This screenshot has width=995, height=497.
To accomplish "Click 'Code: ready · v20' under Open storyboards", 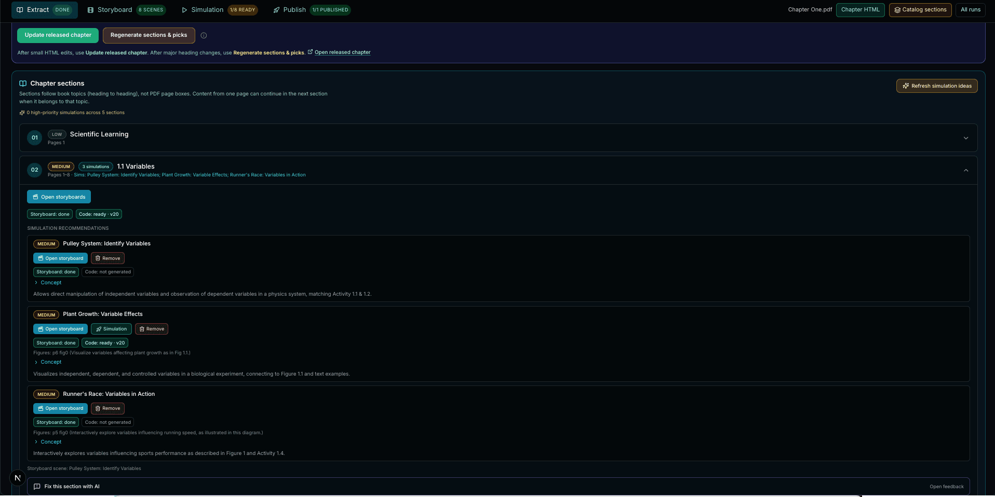I will click(99, 214).
